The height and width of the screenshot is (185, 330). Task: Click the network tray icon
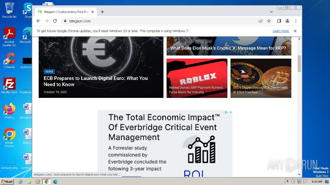pos(299,182)
